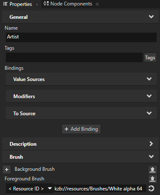Click the Name label

coord(11,28)
